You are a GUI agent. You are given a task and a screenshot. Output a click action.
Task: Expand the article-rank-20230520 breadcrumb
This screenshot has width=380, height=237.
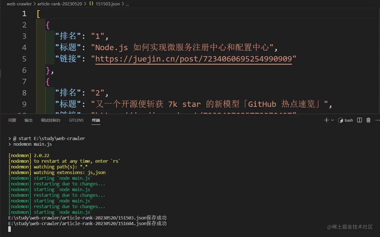(x=60, y=4)
